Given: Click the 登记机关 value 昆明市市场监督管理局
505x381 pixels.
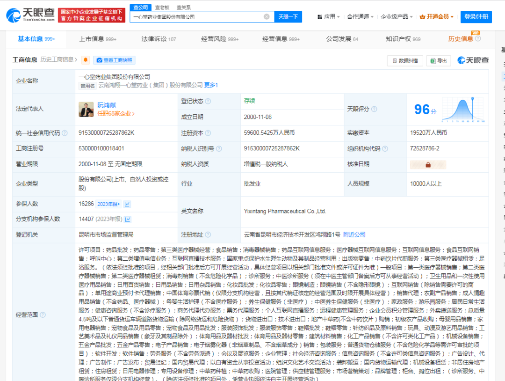Looking at the screenshot, I should point(106,234).
